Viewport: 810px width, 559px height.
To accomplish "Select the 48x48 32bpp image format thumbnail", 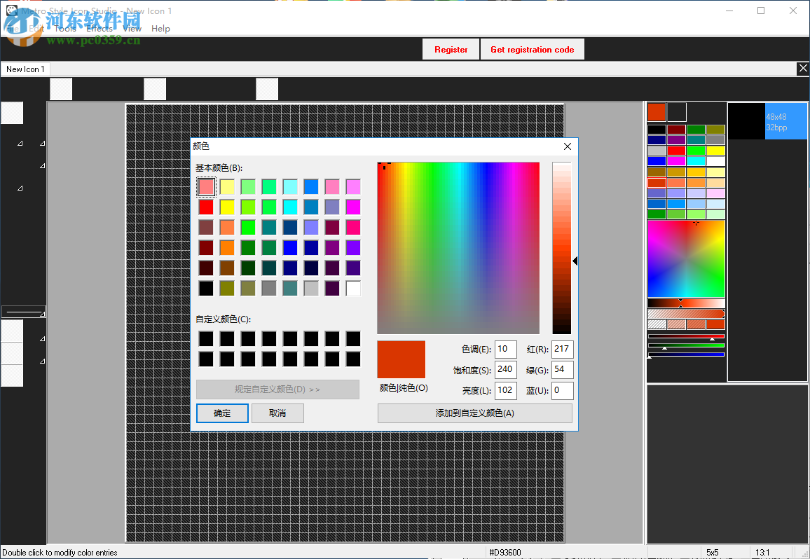I will 767,121.
